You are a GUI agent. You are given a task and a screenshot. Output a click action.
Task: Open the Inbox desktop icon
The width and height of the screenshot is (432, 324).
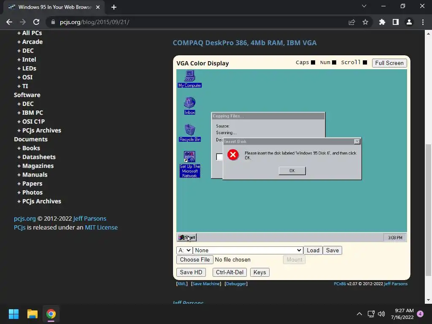[189, 106]
